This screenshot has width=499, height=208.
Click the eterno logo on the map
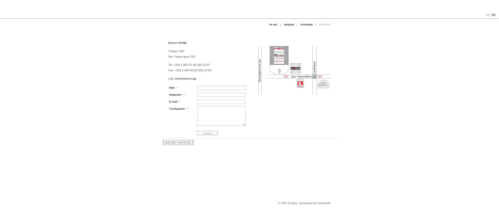(x=279, y=61)
